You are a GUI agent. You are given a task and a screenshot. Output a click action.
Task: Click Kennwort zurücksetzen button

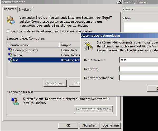click(x=94, y=109)
